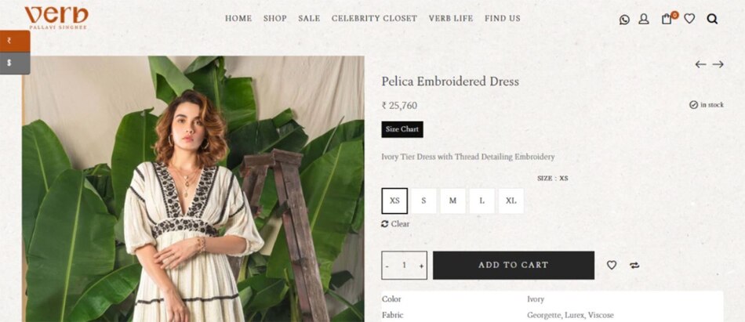Select size XS option
Image resolution: width=745 pixels, height=322 pixels.
(394, 201)
